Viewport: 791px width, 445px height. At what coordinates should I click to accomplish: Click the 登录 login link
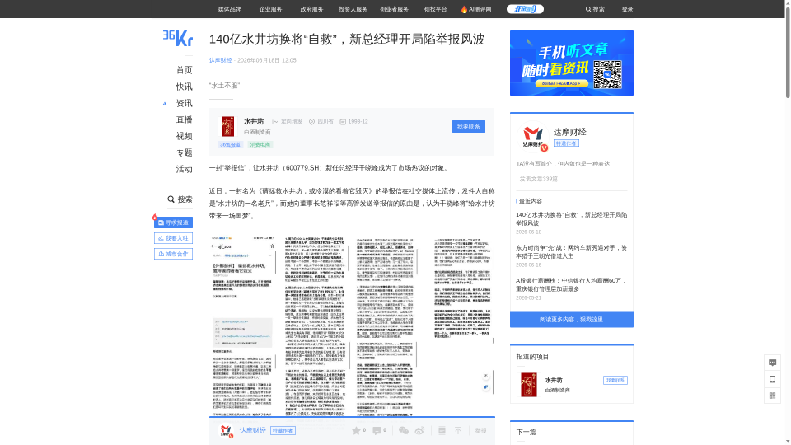click(627, 9)
